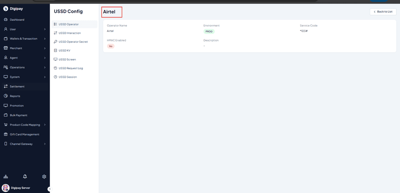Screen dimensions: 400x193
Task: Click the Gift Card Management gift icon
Action: pyautogui.click(x=6, y=134)
